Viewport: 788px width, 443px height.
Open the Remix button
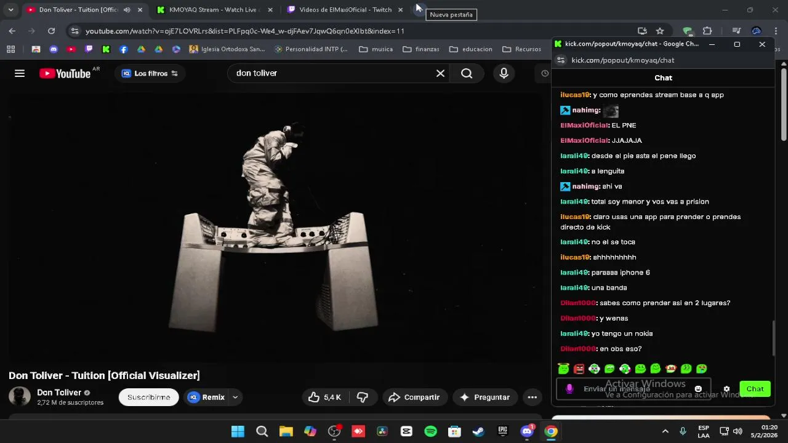click(x=207, y=397)
